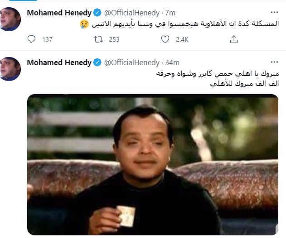The width and height of the screenshot is (286, 238).
Task: Click the verified badge on the second tweet
Action: 97,62
